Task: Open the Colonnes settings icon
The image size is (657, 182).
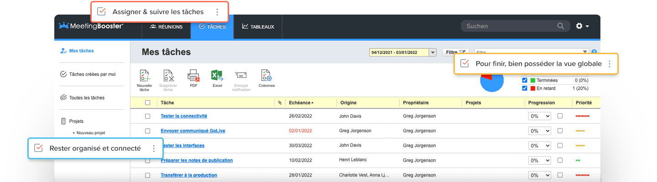Action: [266, 76]
